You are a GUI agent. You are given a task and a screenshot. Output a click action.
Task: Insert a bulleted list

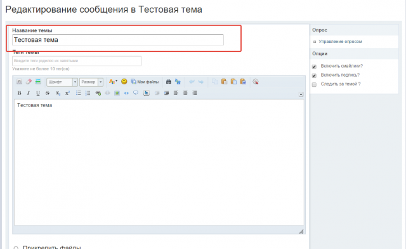tap(78, 93)
